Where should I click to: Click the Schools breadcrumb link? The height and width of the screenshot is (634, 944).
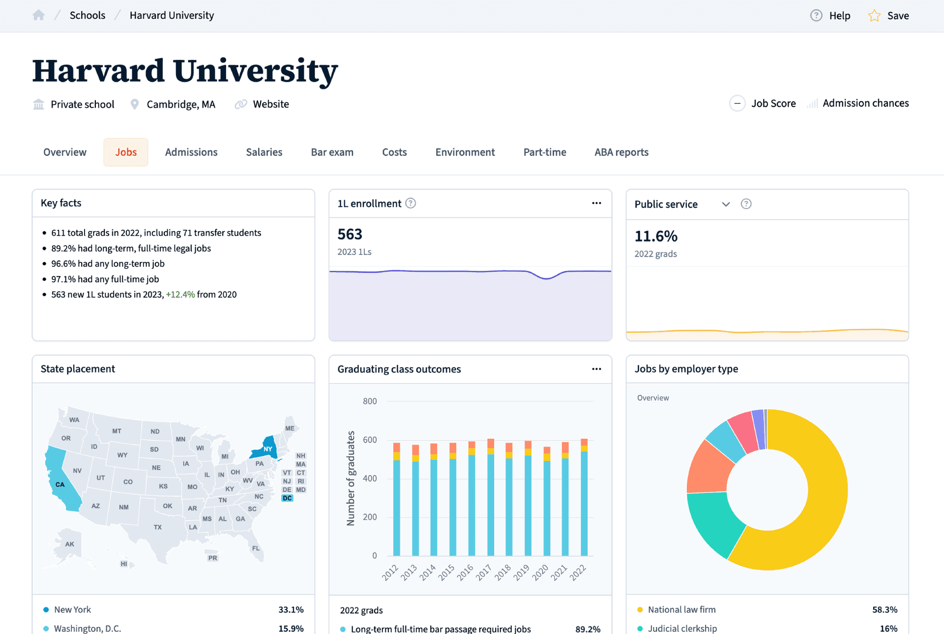point(88,15)
